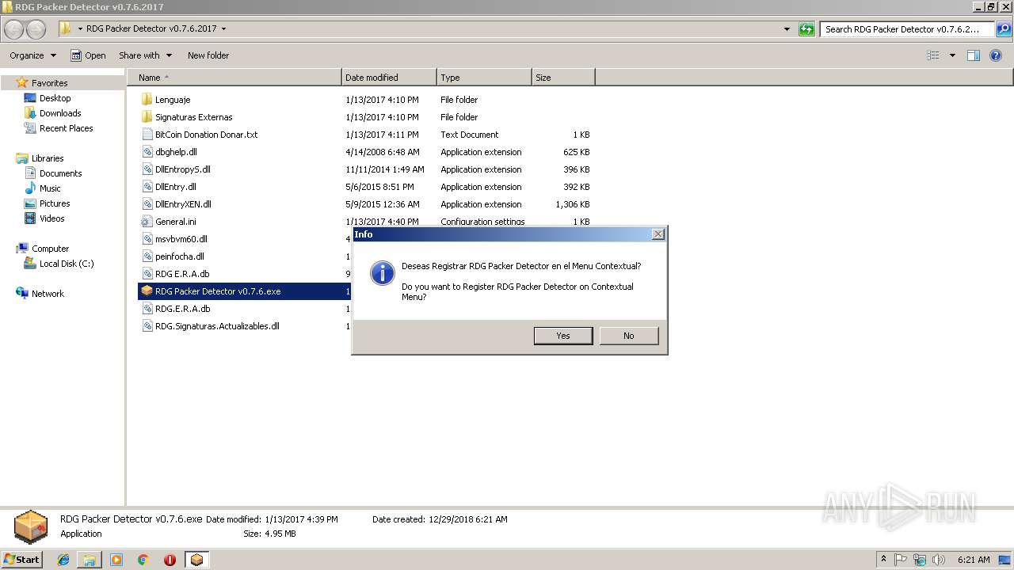
Task: Toggle the preview pane icon
Action: [x=974, y=55]
